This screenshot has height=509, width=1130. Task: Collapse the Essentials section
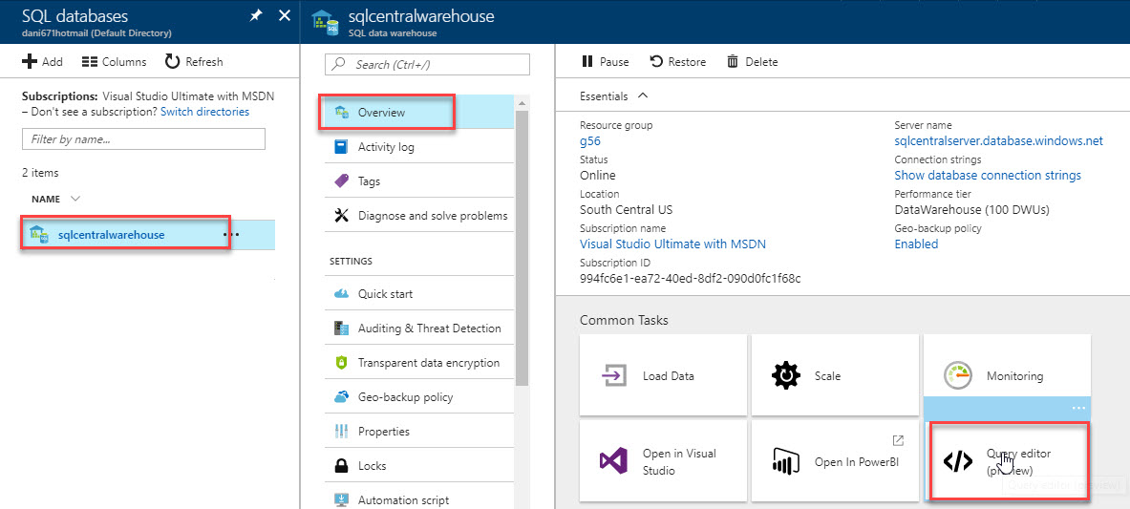(x=643, y=95)
